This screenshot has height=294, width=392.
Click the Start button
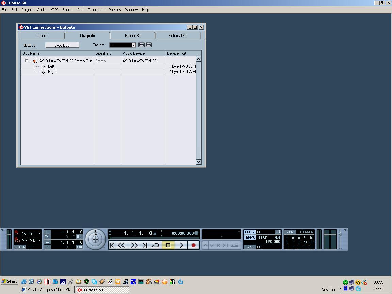pos(10,281)
